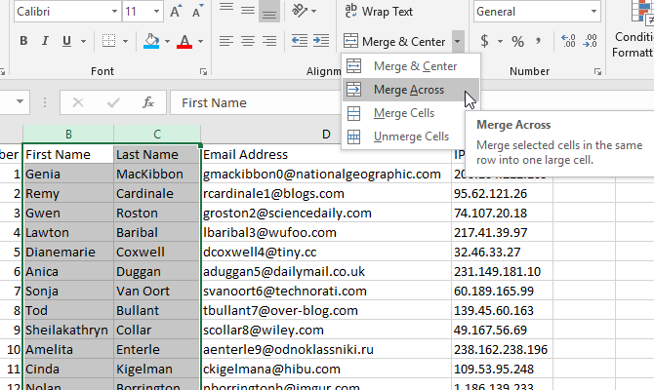Center text horizontally
The image size is (654, 390).
coord(248,41)
